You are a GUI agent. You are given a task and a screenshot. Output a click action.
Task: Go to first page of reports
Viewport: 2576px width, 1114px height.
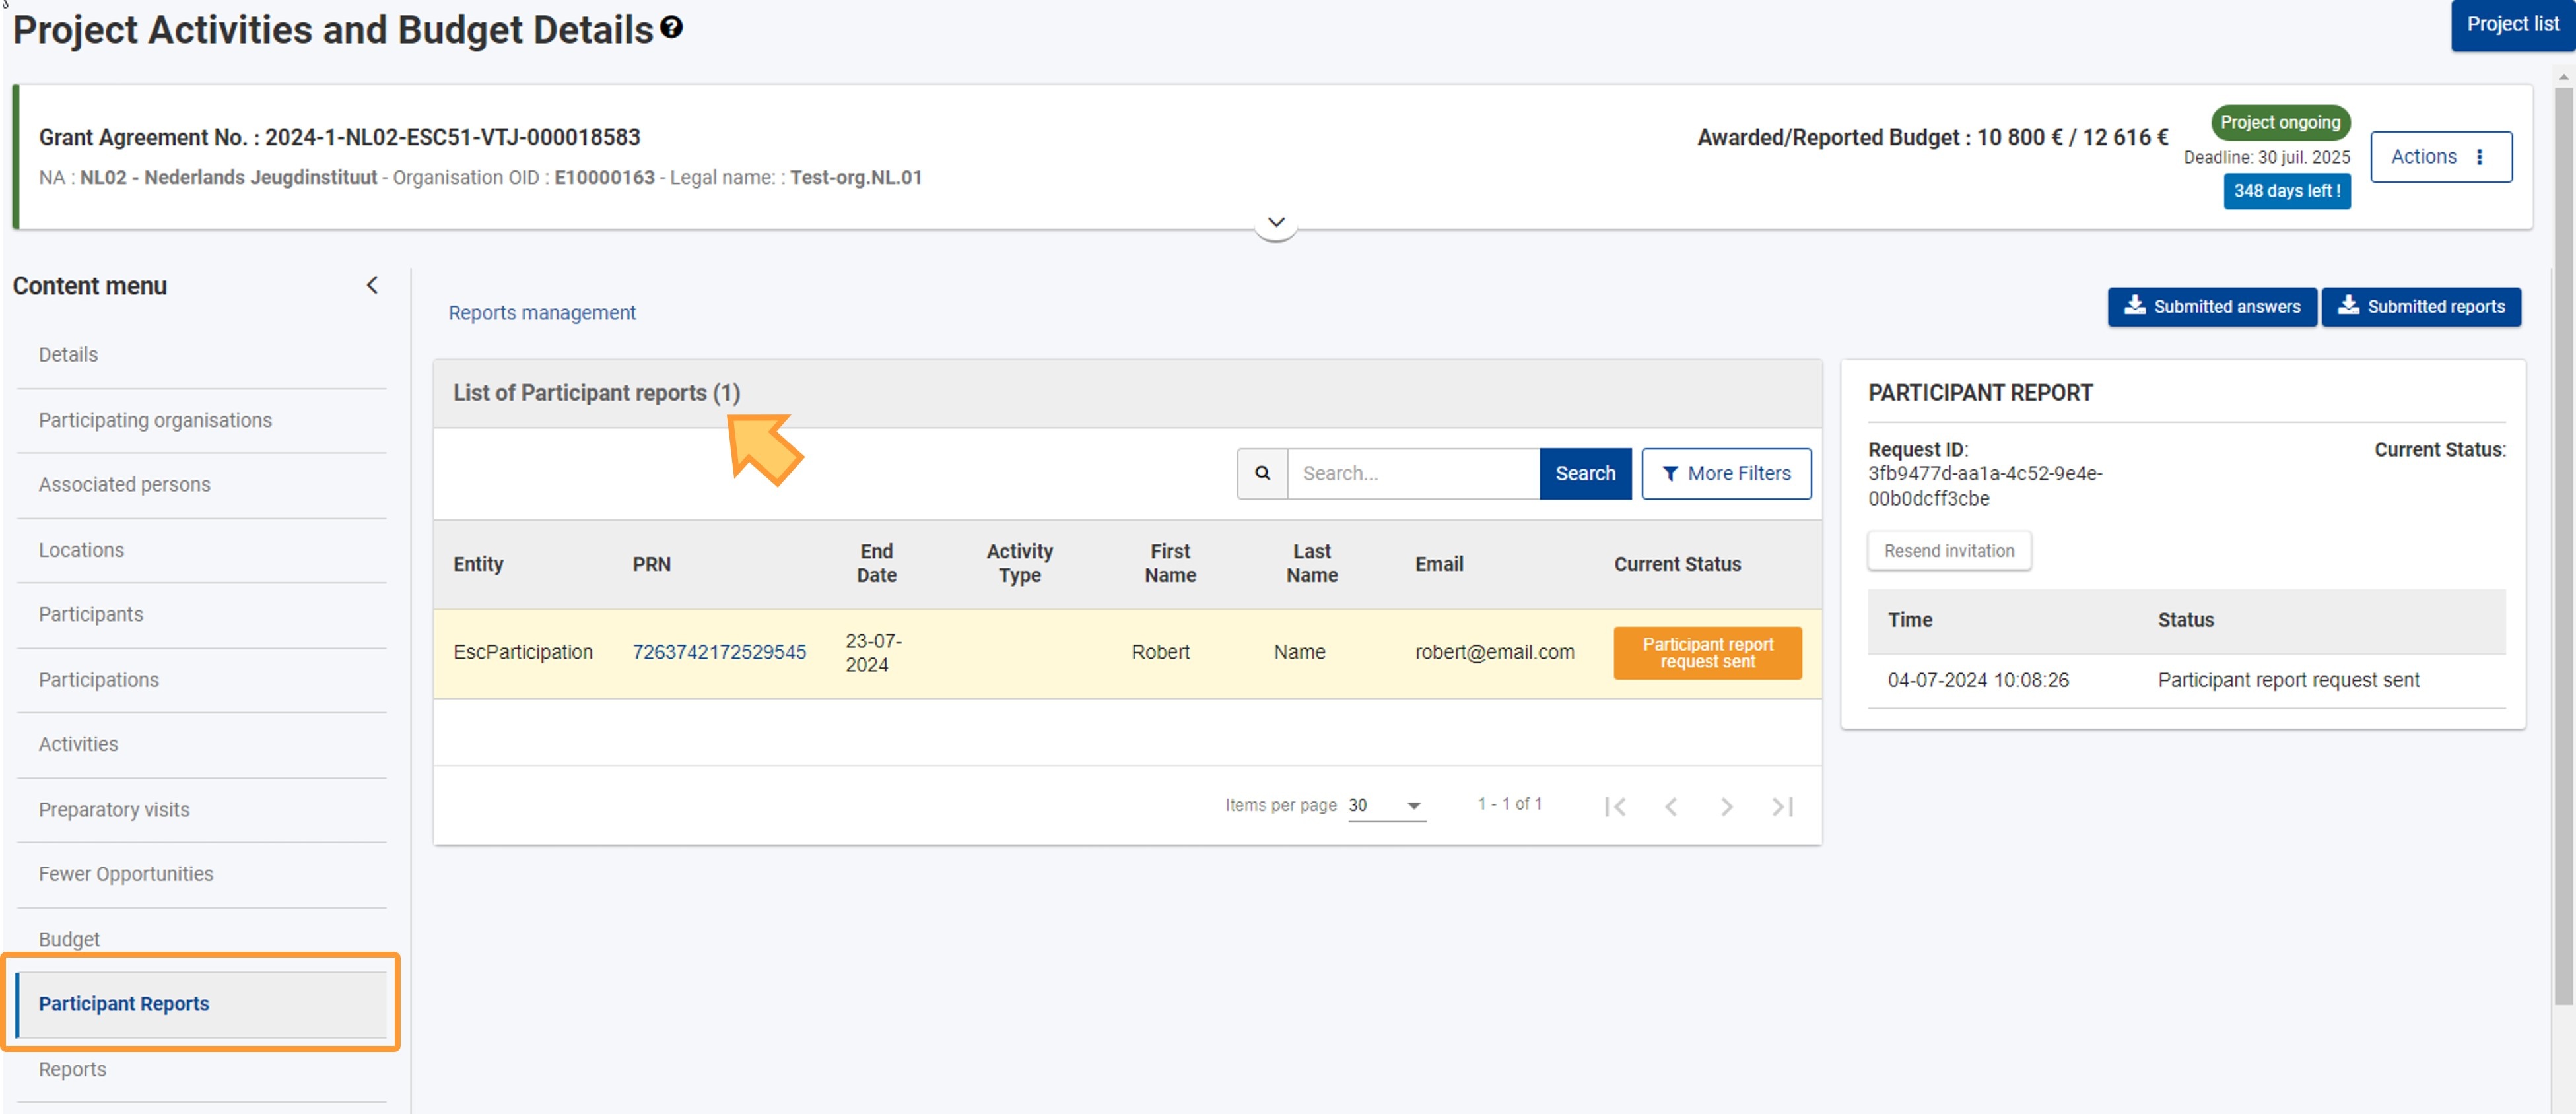pyautogui.click(x=1614, y=806)
